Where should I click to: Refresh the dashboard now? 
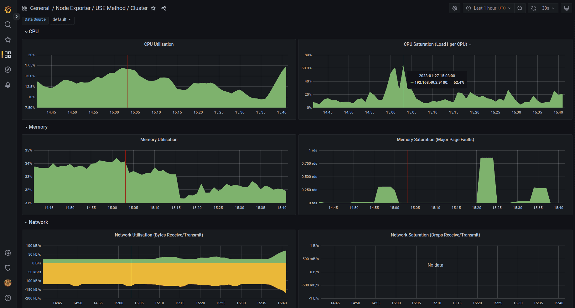click(x=534, y=8)
